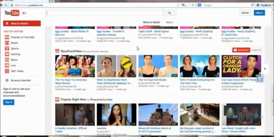Click the BuzzFeedVideo channel icon
Screen dimensions: 274x137
tap(57, 51)
